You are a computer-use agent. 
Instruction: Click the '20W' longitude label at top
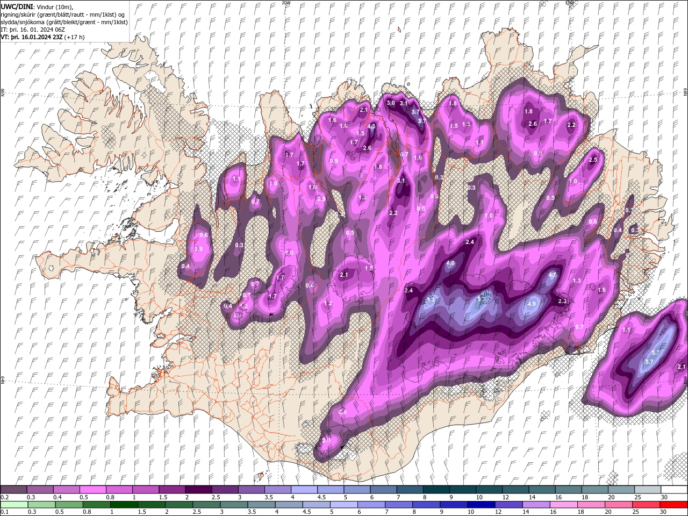pos(286,3)
